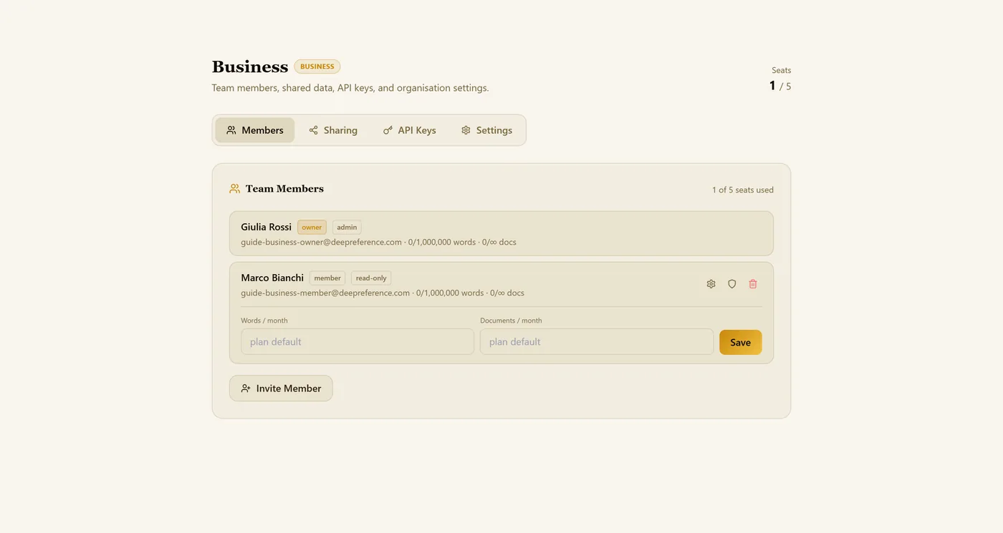Image resolution: width=1003 pixels, height=533 pixels.
Task: Switch to the Members tab
Action: 255,130
